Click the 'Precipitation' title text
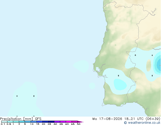This screenshot has height=125, width=161. [11, 119]
